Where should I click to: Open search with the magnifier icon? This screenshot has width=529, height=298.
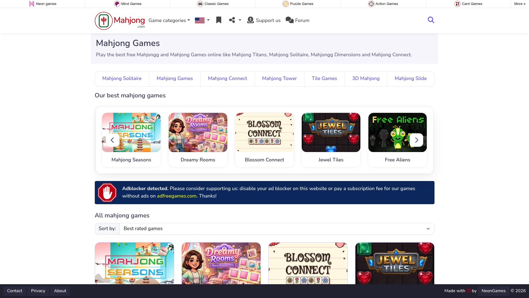431,20
